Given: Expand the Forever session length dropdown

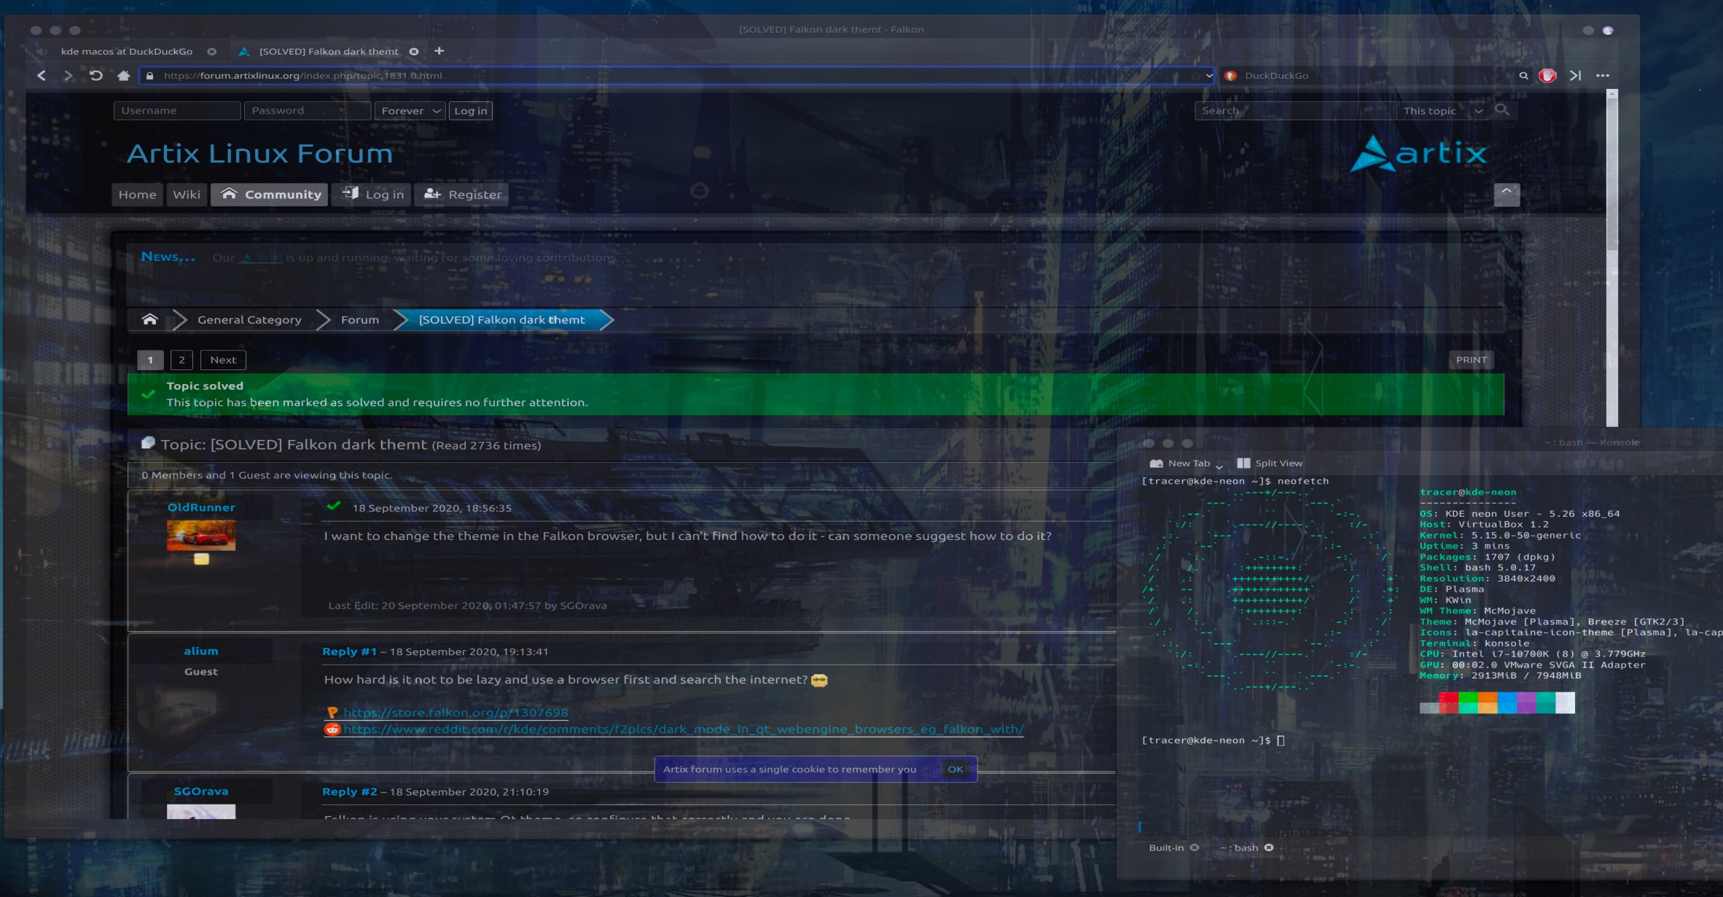Looking at the screenshot, I should [410, 111].
